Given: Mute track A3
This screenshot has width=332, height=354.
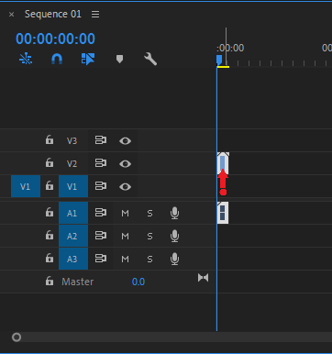Looking at the screenshot, I should (x=125, y=260).
